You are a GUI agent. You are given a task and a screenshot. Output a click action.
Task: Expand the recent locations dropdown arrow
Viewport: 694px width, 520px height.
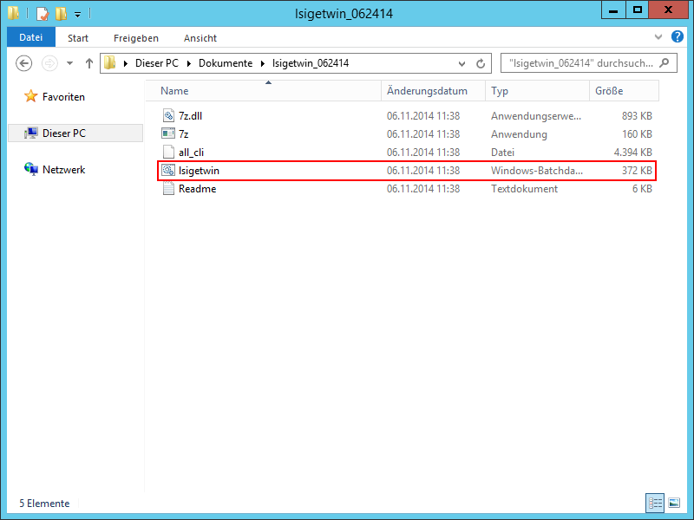[x=69, y=63]
